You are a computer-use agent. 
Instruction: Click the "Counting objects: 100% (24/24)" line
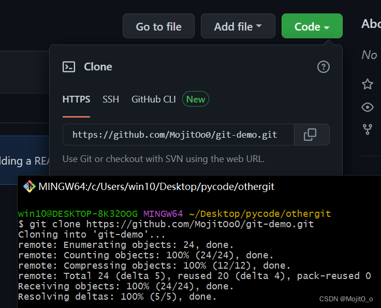[x=146, y=255]
